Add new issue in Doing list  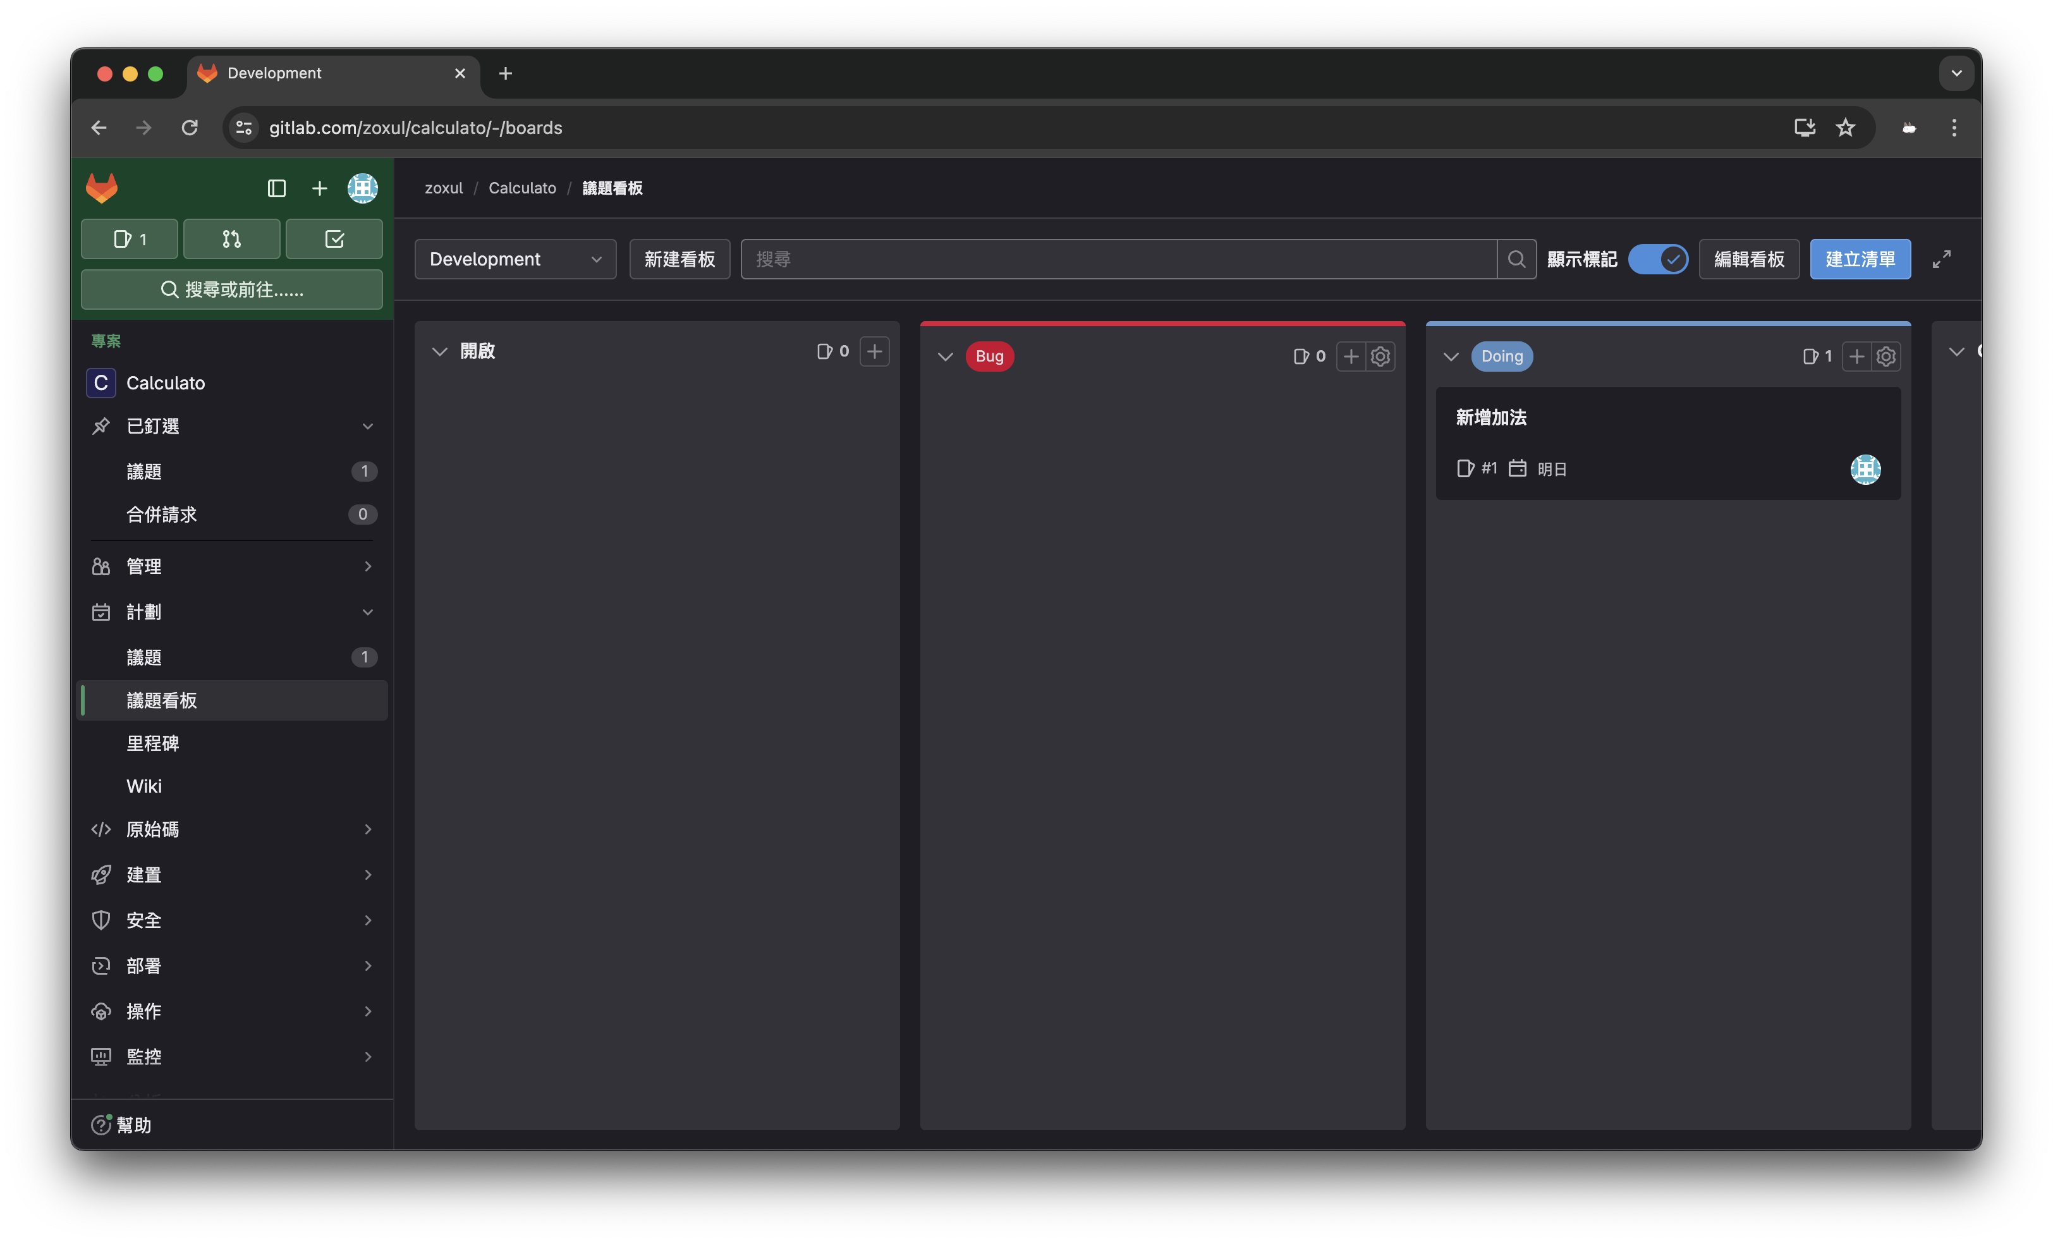click(1856, 357)
